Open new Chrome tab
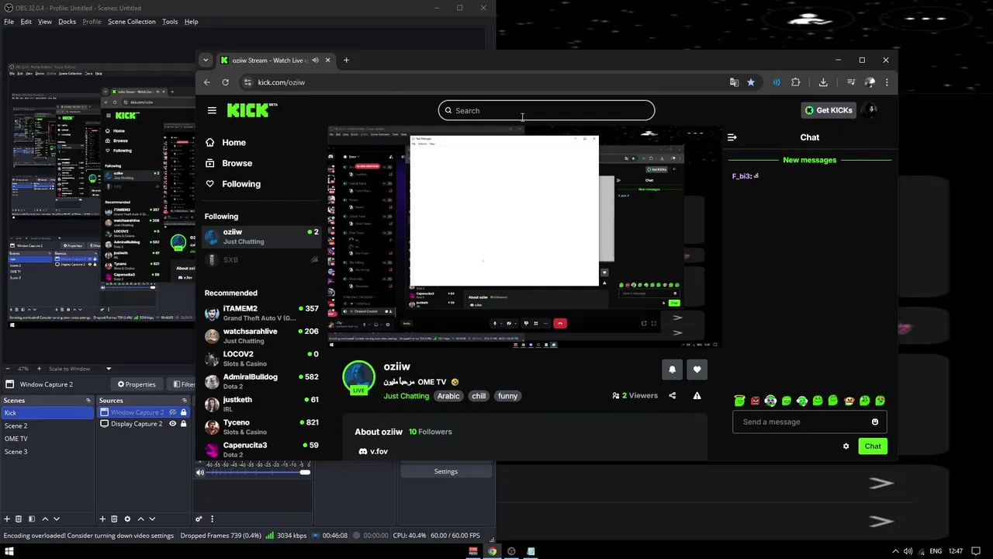This screenshot has height=559, width=993. coord(346,60)
